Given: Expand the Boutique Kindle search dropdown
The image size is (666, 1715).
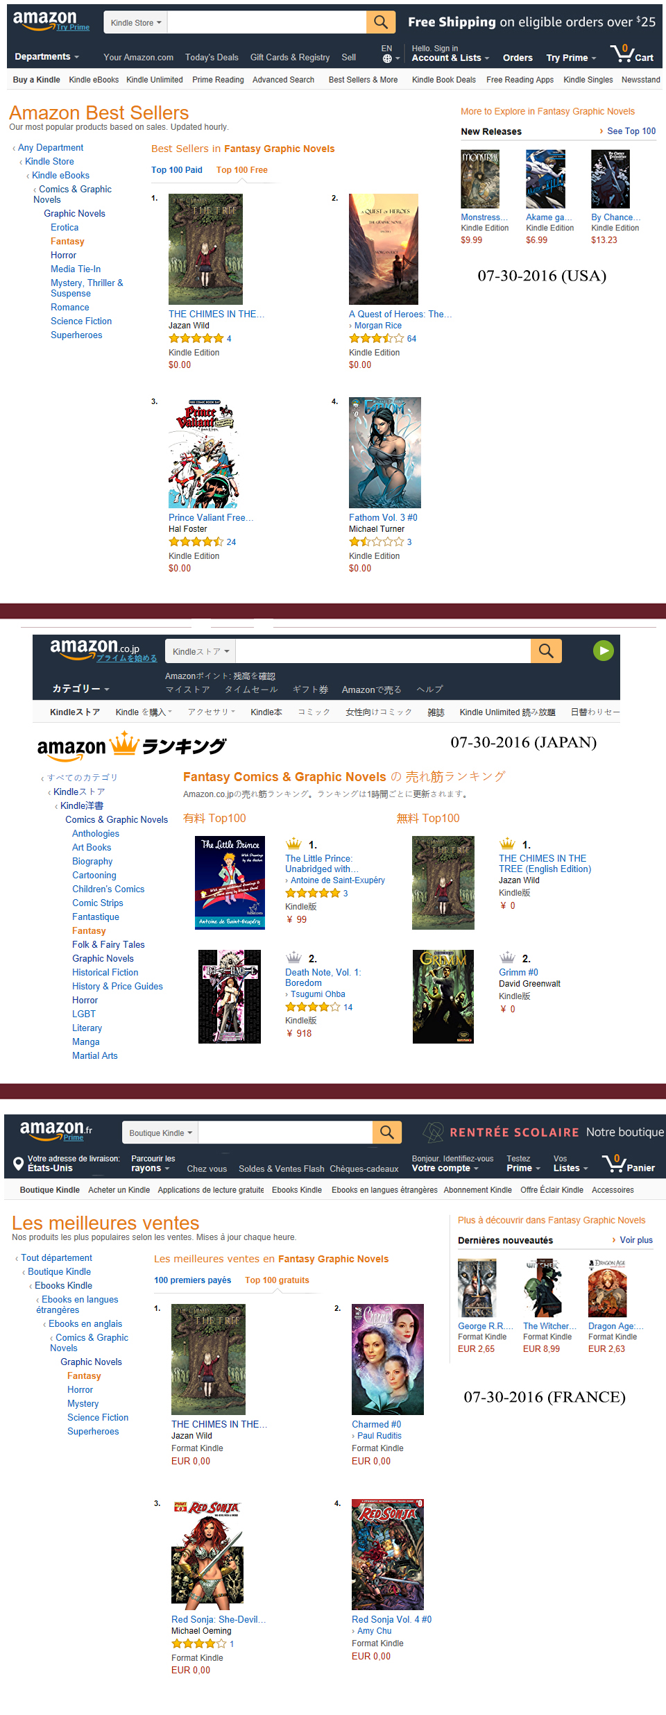Looking at the screenshot, I should [x=160, y=1132].
